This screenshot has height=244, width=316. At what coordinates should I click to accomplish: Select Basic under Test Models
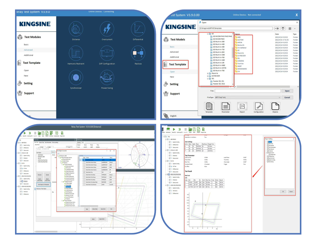172,47
